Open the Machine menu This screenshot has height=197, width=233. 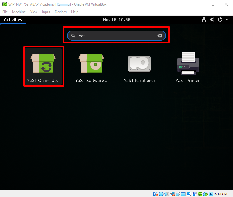19,12
